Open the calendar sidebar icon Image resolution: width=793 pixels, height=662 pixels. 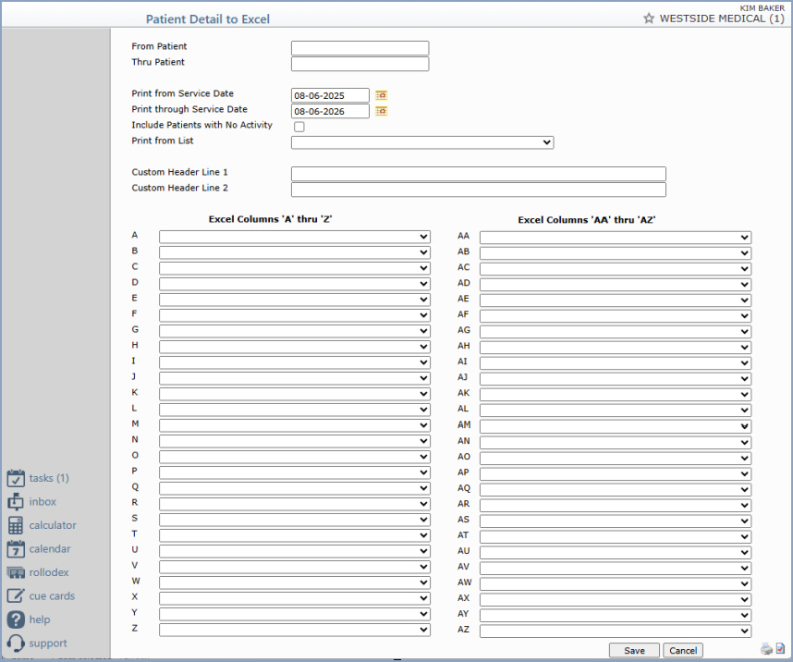tap(16, 548)
